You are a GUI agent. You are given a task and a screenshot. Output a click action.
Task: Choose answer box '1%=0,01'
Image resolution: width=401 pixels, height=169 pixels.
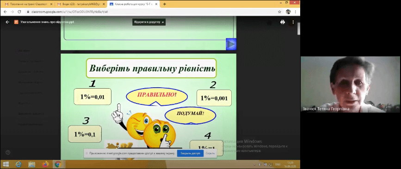pyautogui.click(x=93, y=97)
